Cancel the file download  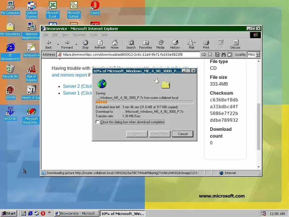tap(183, 134)
